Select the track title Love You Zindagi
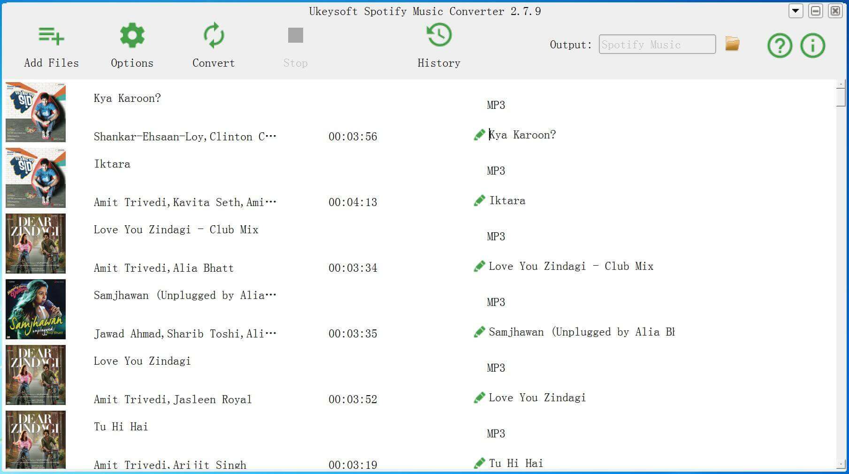 click(142, 361)
